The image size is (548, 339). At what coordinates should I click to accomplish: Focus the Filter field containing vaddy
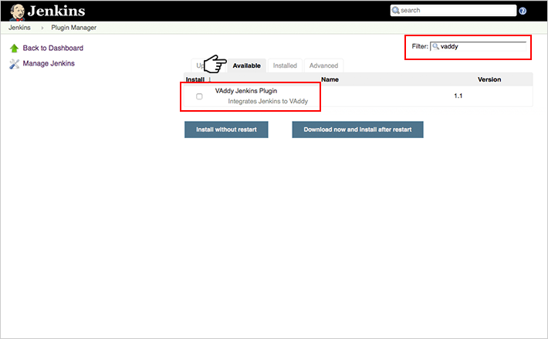point(478,46)
